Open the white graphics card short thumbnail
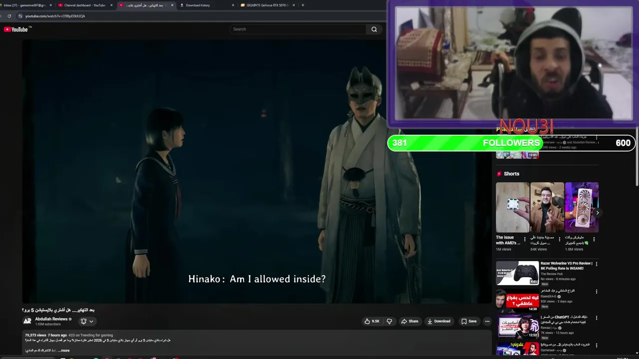 [x=582, y=207]
